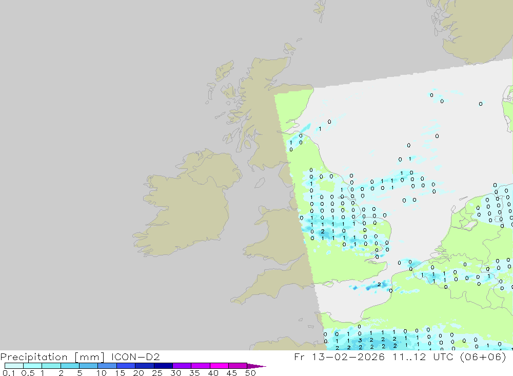Screen dimensions: 513x376
Task: Click the "Precipitation [mm]" title text
Action: 53,357
